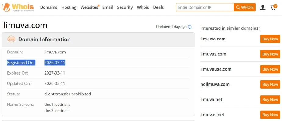
Task: Click the limuvas.com suggestion name
Action: pos(213,54)
